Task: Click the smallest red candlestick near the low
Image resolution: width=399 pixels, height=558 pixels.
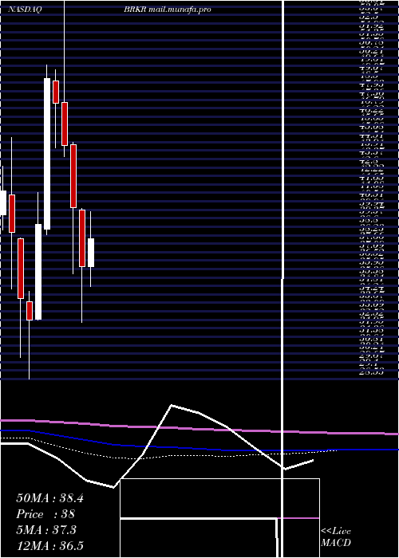Action: [30, 311]
